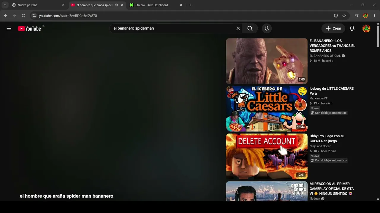Go forward in browser history
380x213 pixels.
pyautogui.click(x=15, y=16)
